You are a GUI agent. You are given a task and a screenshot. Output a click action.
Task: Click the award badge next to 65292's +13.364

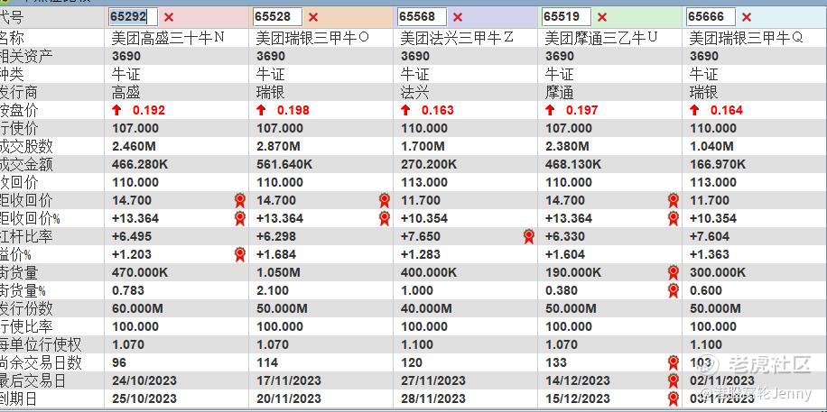[240, 218]
